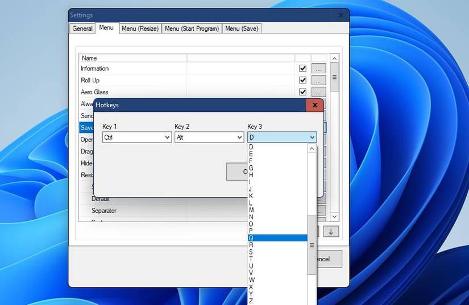Choose D in Key 3 list
Screen dimensions: 469x305
point(278,147)
